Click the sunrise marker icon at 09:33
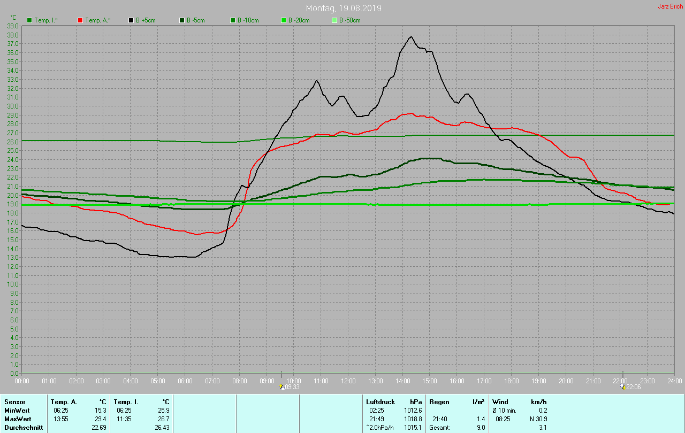Viewport: 685px width, 433px height. (281, 386)
